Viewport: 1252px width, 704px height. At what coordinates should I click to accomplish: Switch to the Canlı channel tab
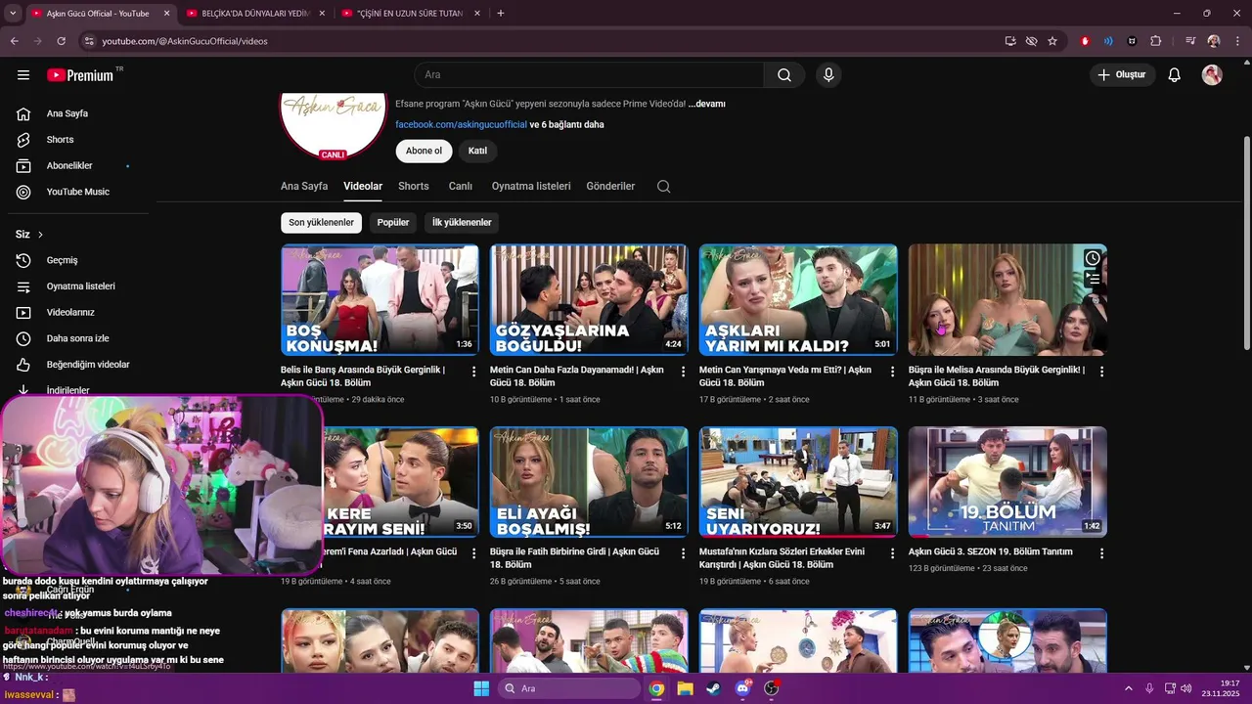point(461,186)
